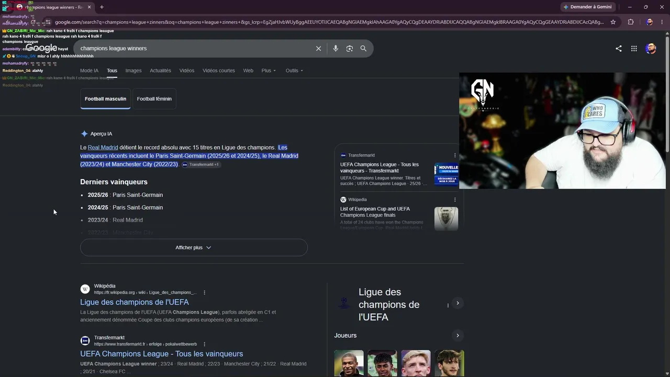The width and height of the screenshot is (670, 377).
Task: Switch to the Mode IA tab
Action: pyautogui.click(x=89, y=71)
